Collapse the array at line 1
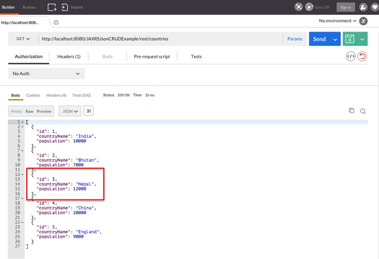Viewport: 379px width, 259px height. tap(22, 122)
